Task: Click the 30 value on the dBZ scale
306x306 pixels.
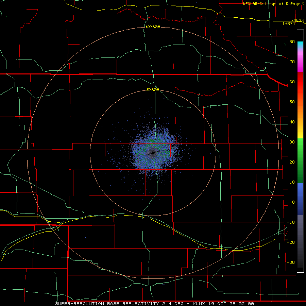Action: [x=292, y=142]
